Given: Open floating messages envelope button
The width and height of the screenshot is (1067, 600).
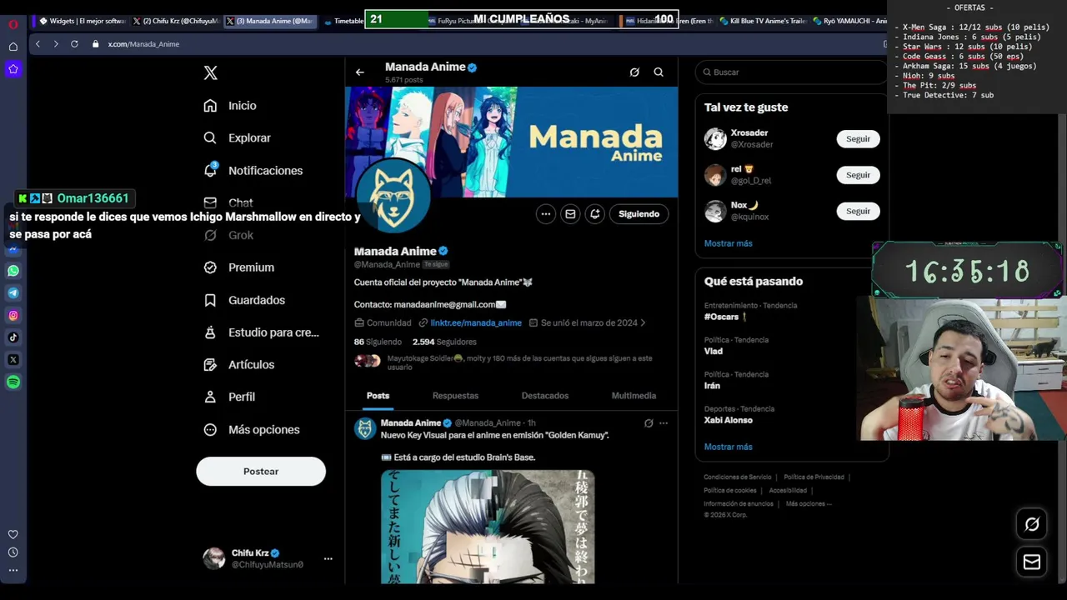Looking at the screenshot, I should (1032, 562).
